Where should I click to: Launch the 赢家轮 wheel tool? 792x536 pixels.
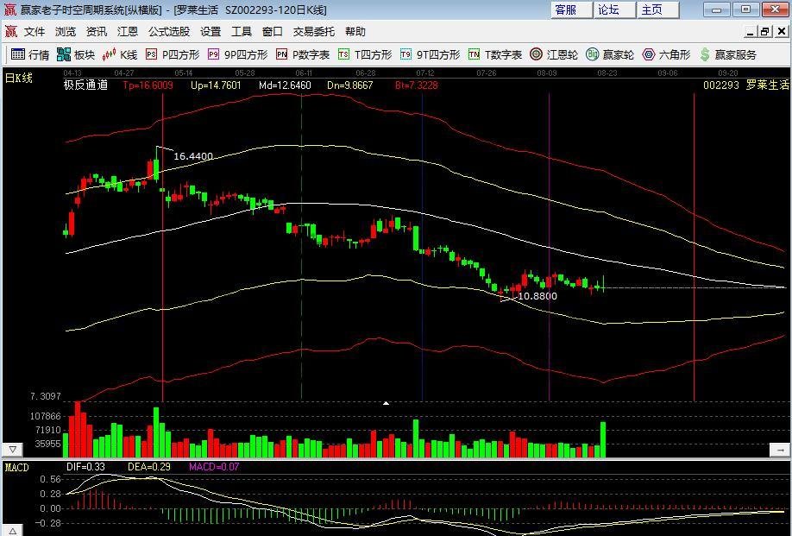pyautogui.click(x=610, y=54)
